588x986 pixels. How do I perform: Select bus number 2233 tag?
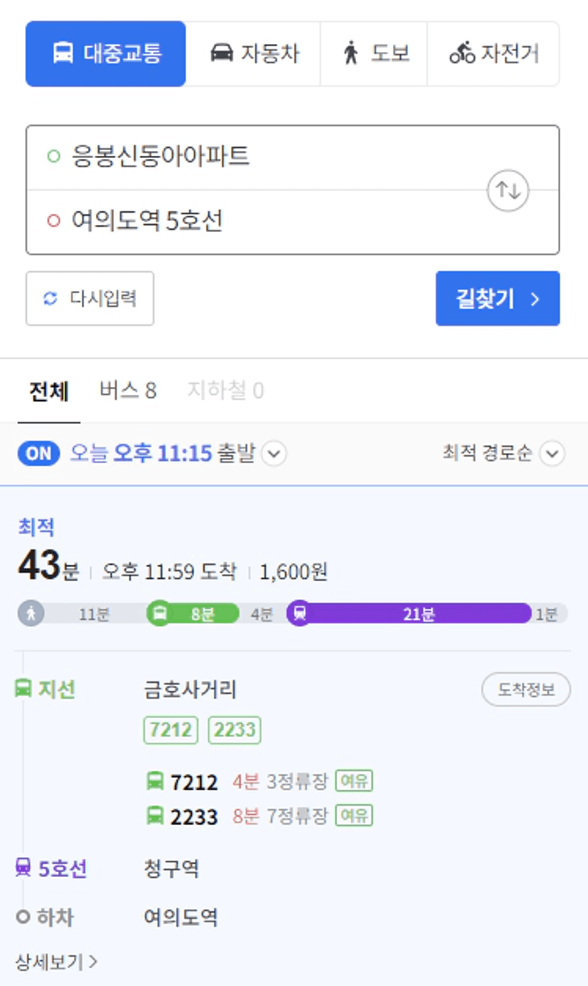[235, 730]
